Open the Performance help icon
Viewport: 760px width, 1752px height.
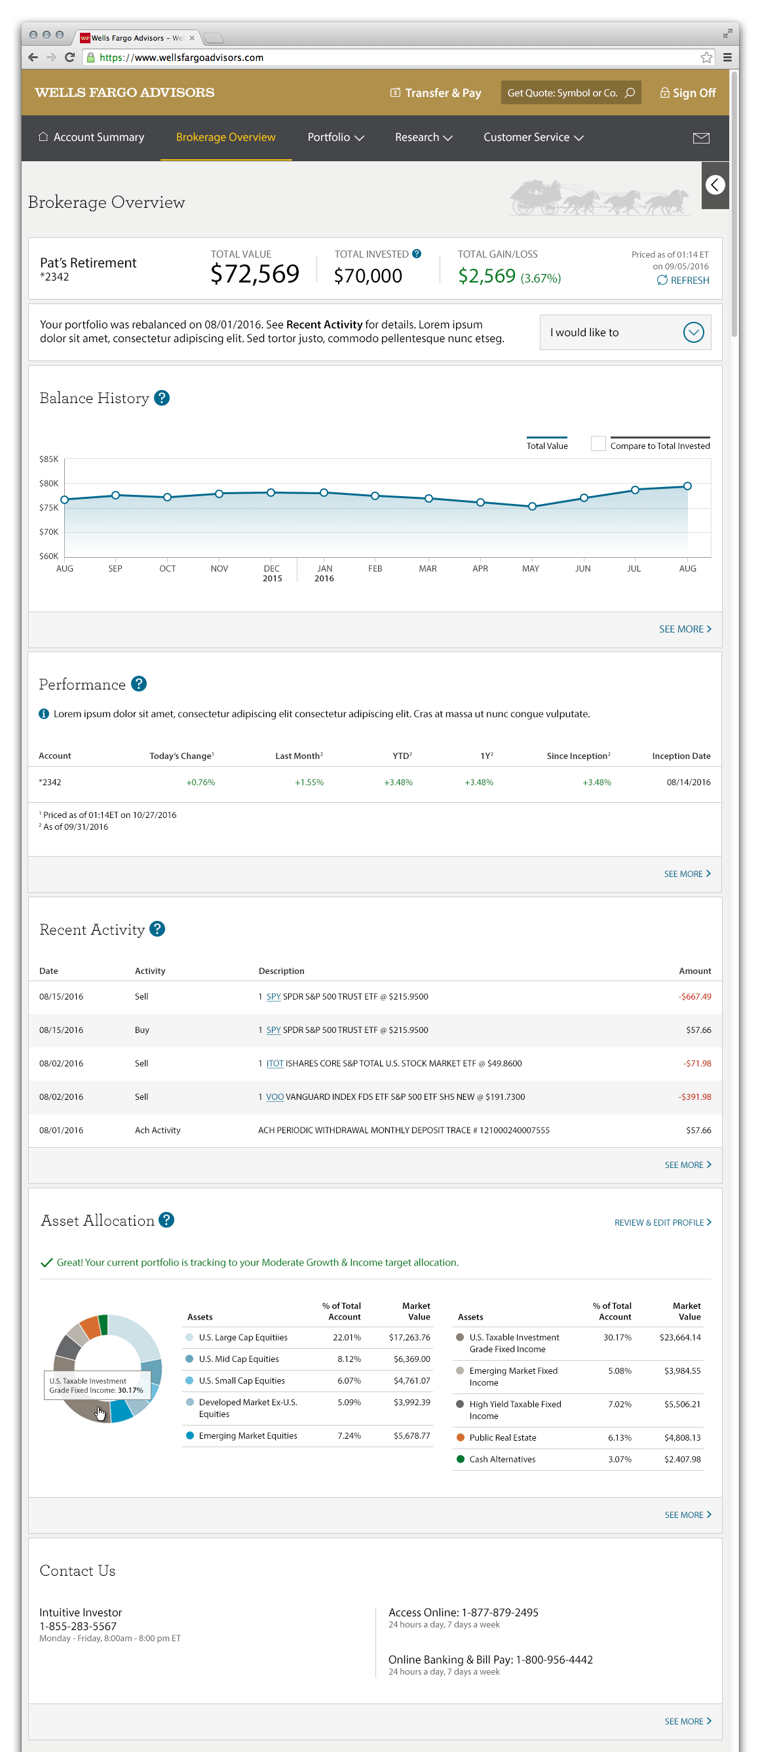pos(139,684)
